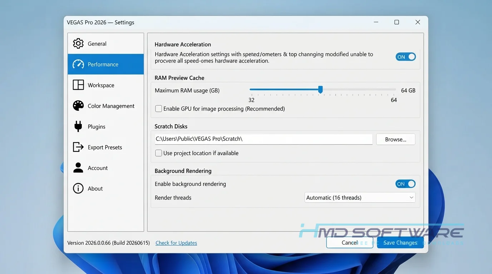Click the Plugins plug icon
The width and height of the screenshot is (492, 274).
[78, 126]
